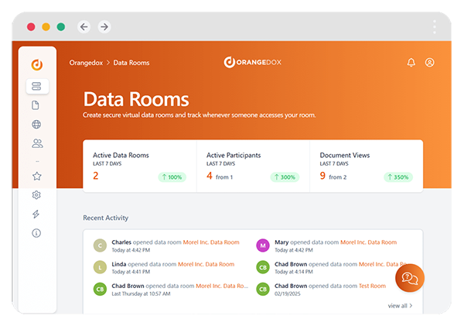Go forward with browser forward arrow

[104, 27]
